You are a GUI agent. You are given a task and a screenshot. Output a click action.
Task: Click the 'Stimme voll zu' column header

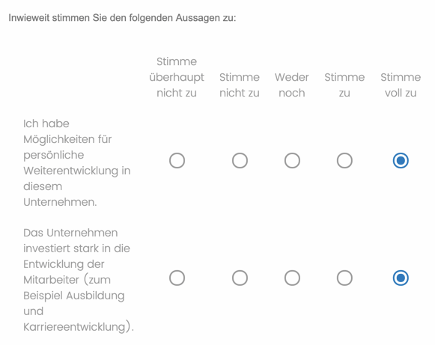[x=401, y=85]
